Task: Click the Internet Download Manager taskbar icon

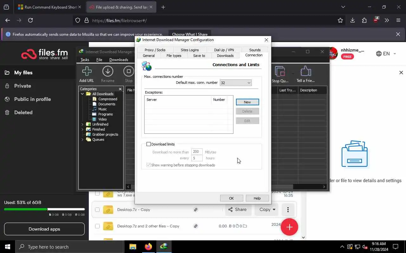Action: (164, 247)
